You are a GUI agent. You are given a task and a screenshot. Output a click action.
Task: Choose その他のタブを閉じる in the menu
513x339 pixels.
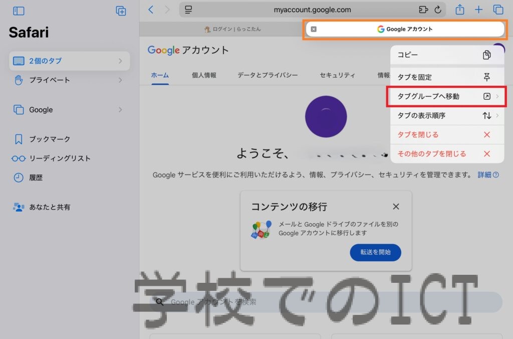click(447, 153)
